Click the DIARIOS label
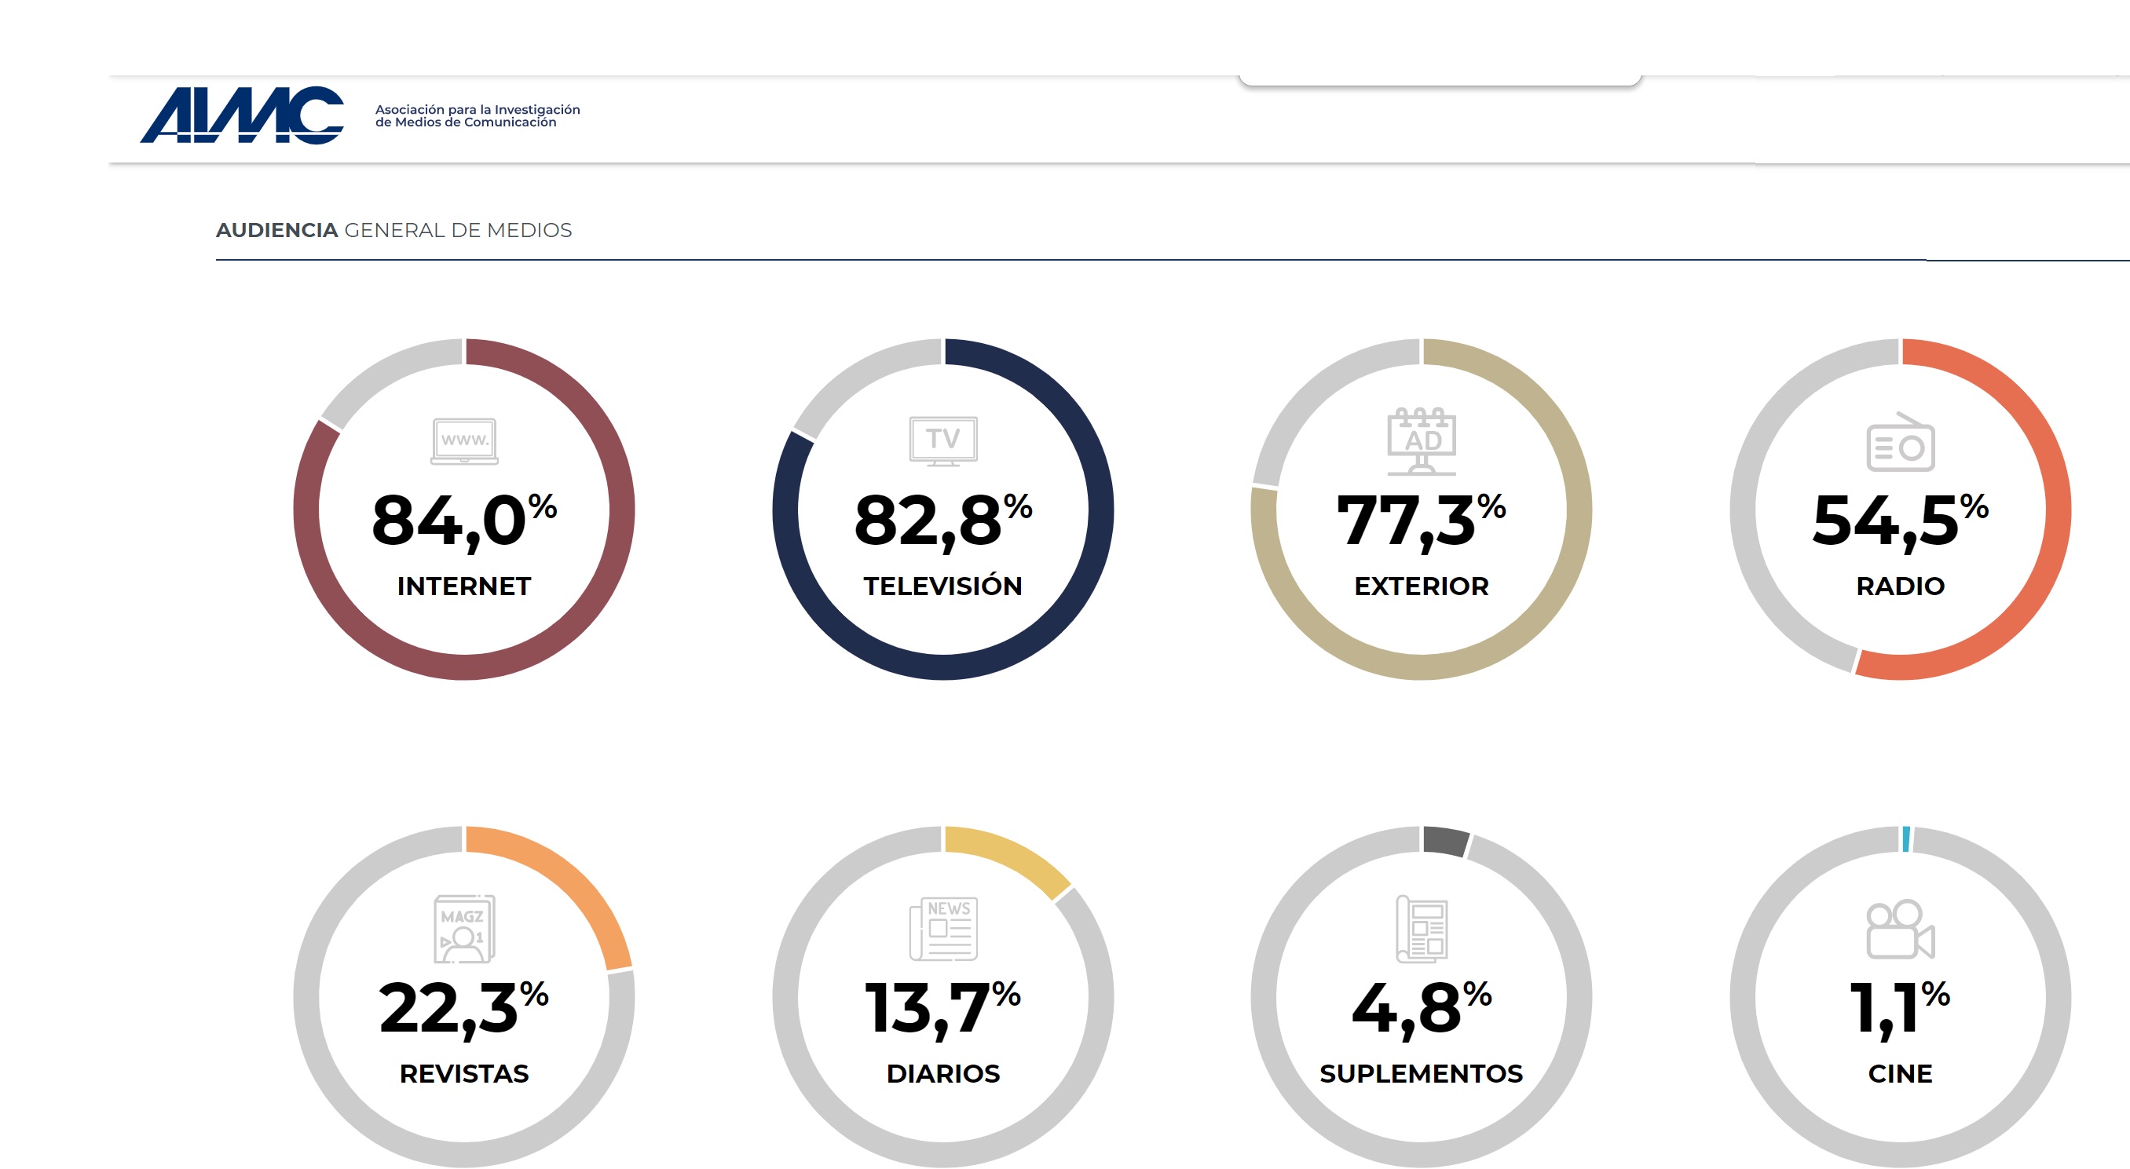This screenshot has height=1169, width=2130. point(942,1074)
